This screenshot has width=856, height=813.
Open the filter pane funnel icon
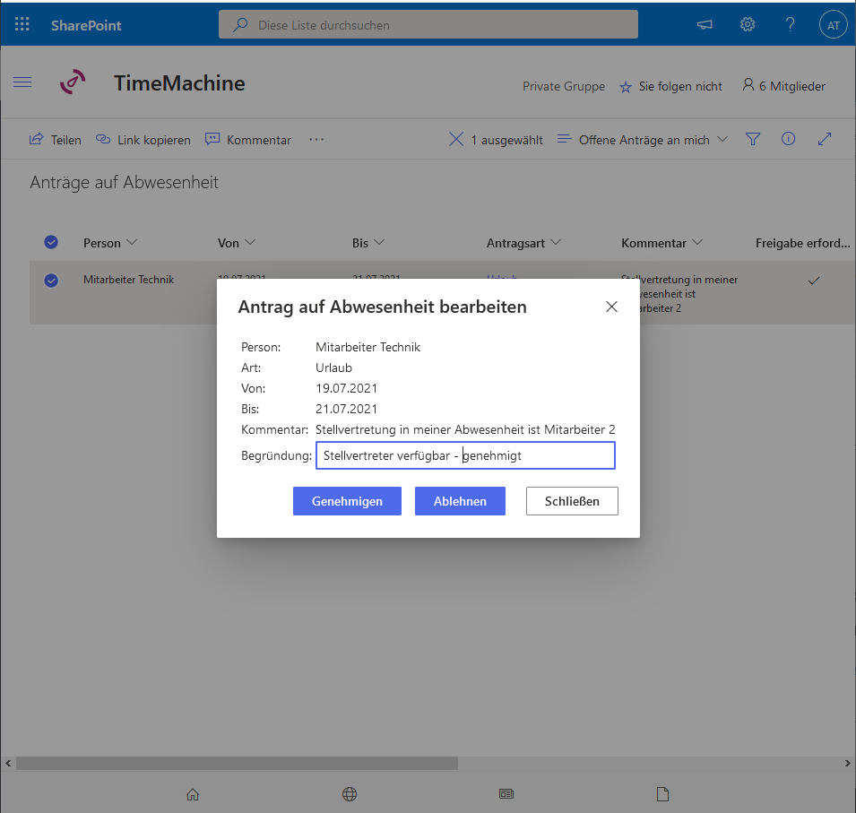[x=753, y=139]
